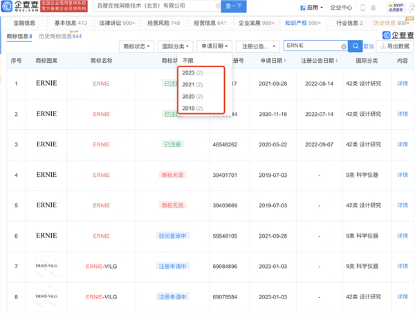Expand the 国际分类 filter dropdown

pos(176,46)
